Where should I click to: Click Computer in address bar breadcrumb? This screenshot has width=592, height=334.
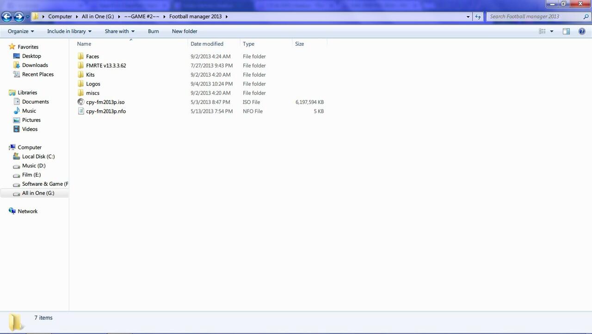(x=60, y=17)
